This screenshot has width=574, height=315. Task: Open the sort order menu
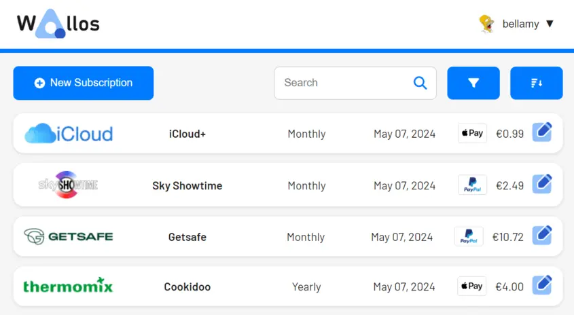click(x=536, y=83)
